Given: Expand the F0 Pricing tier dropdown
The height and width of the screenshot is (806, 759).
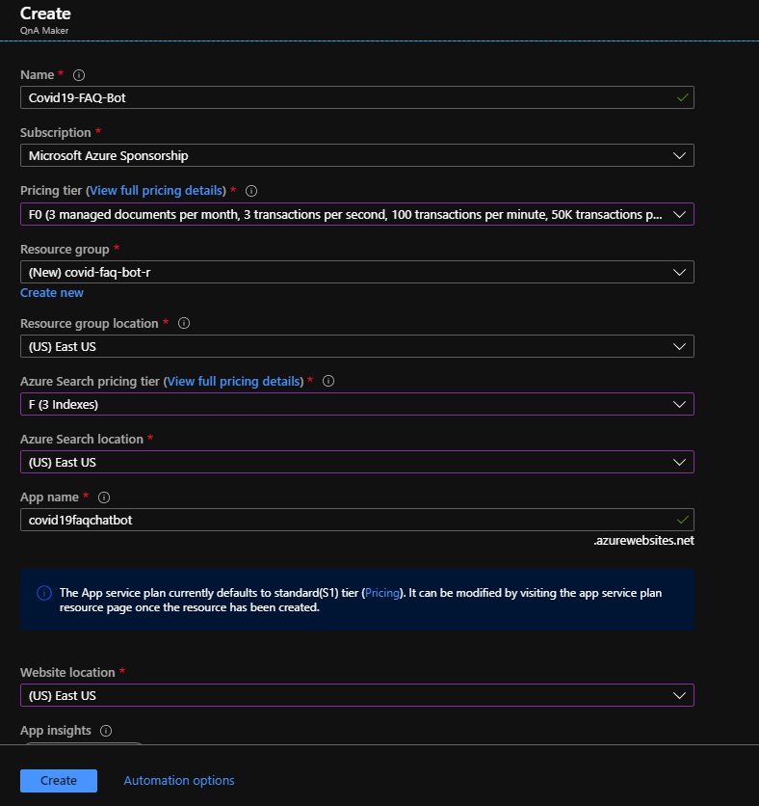Looking at the screenshot, I should pos(357,214).
